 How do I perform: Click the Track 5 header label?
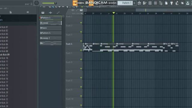point(69,53)
